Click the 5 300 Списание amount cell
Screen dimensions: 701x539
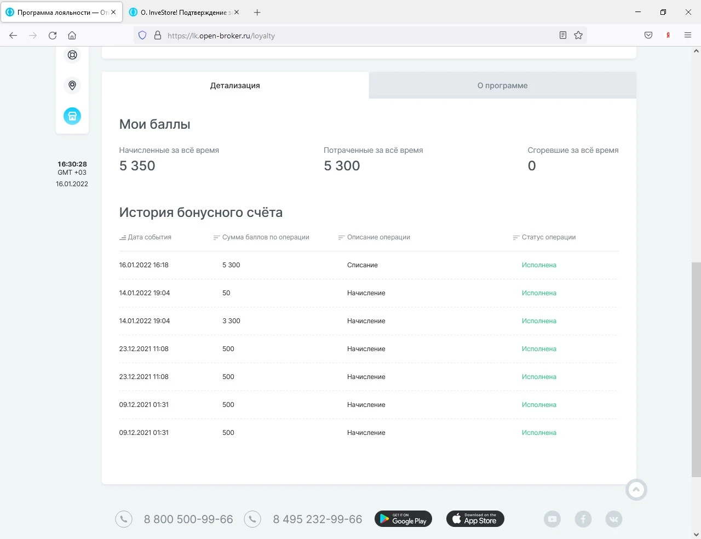[231, 265]
